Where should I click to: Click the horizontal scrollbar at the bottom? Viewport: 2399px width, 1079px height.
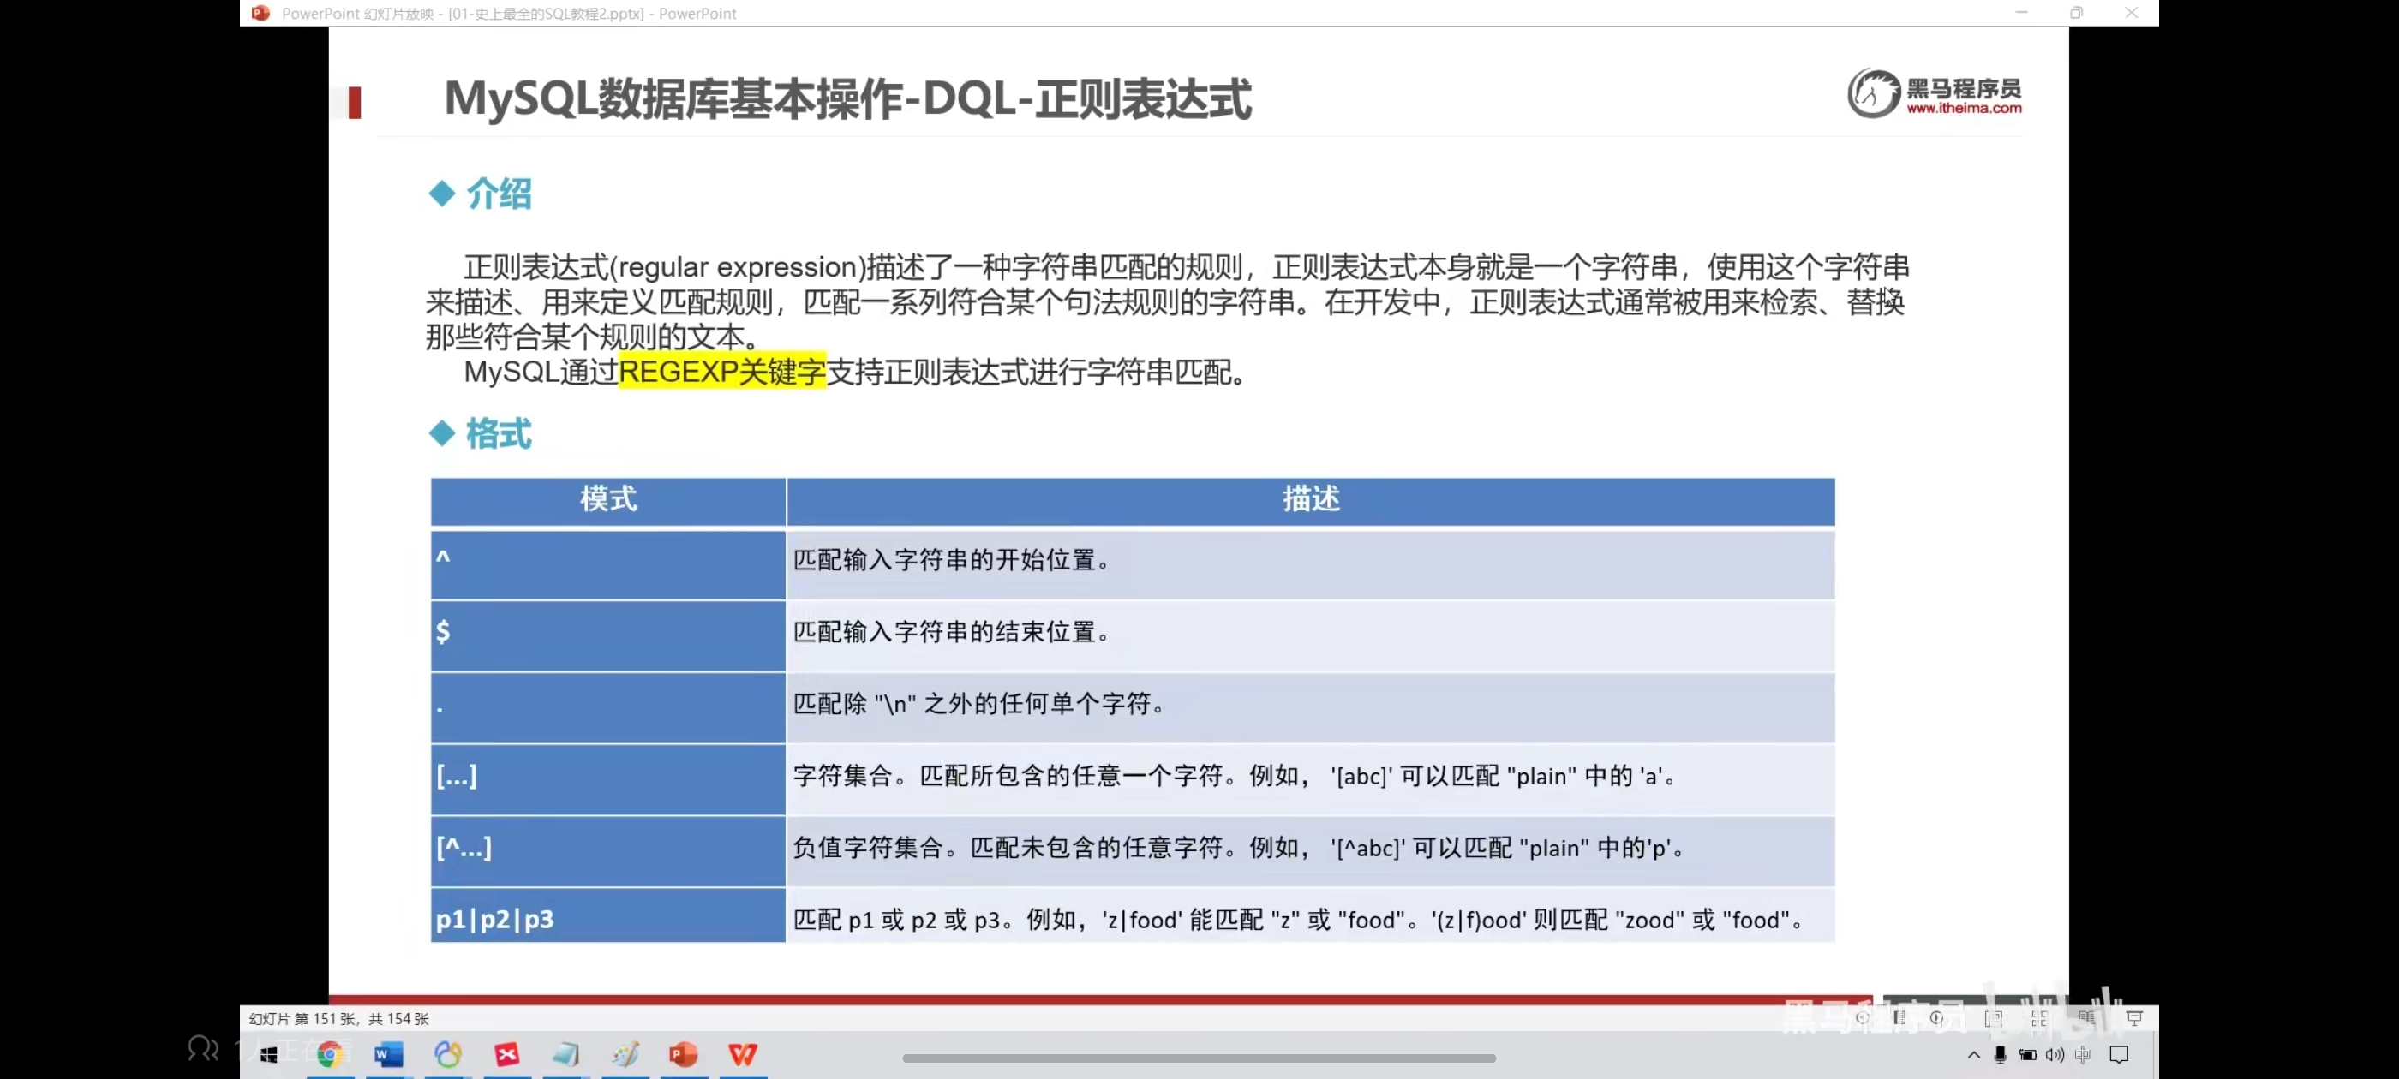click(x=1199, y=1058)
